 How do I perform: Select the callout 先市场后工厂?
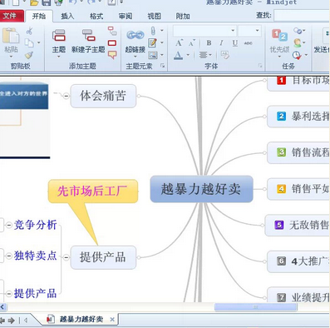pos(93,191)
